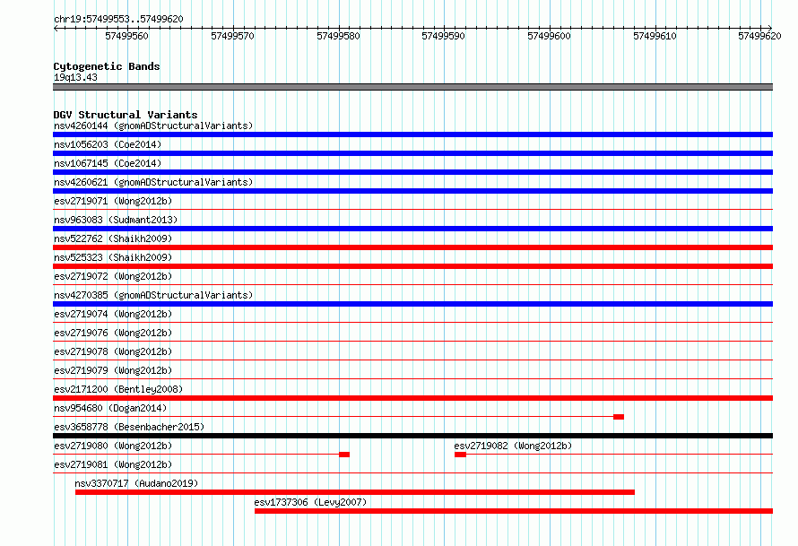
Task: Click the blue bar under nsv1067145
Action: point(412,172)
